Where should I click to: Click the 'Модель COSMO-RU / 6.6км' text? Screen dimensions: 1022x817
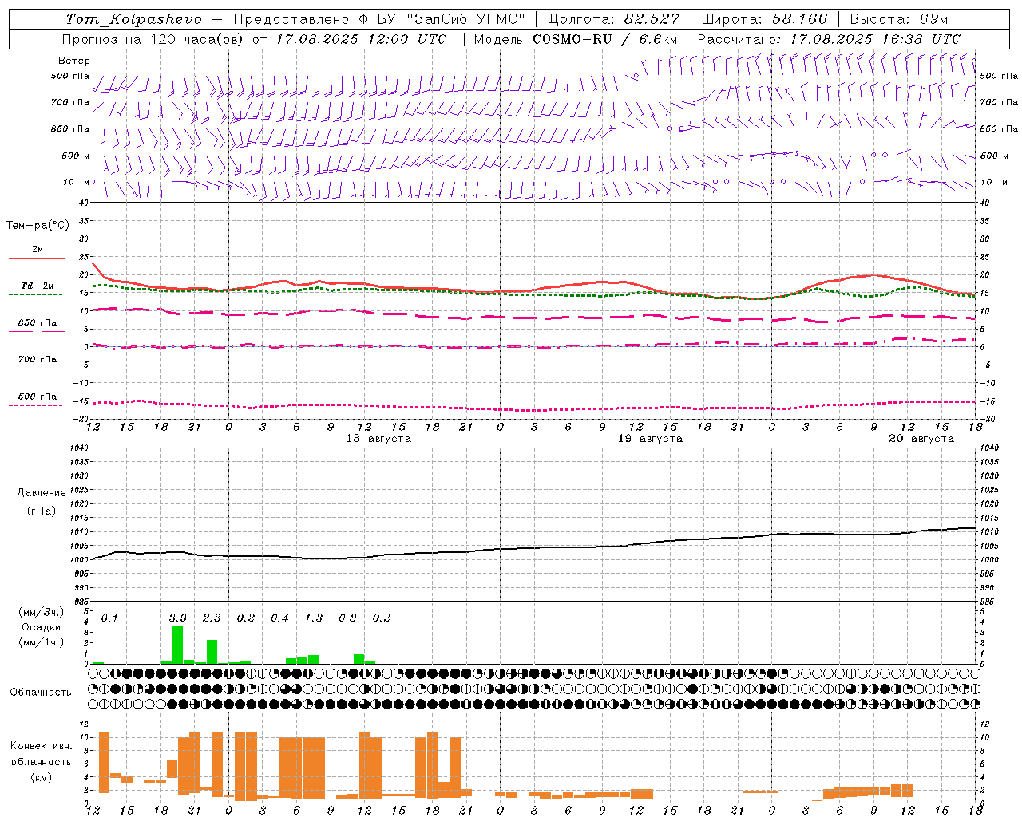pyautogui.click(x=575, y=39)
